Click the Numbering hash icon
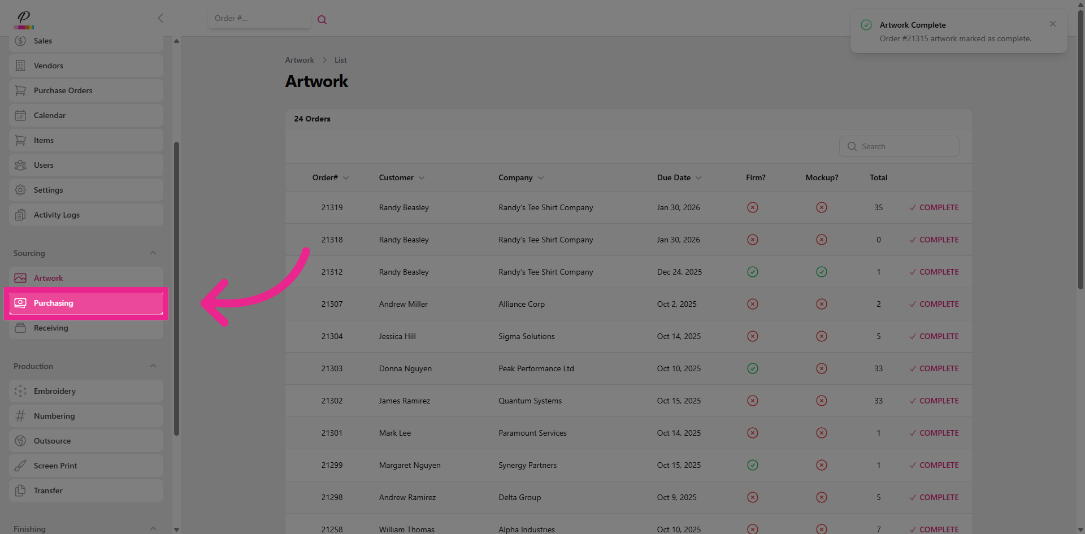The height and width of the screenshot is (534, 1085). click(x=20, y=416)
